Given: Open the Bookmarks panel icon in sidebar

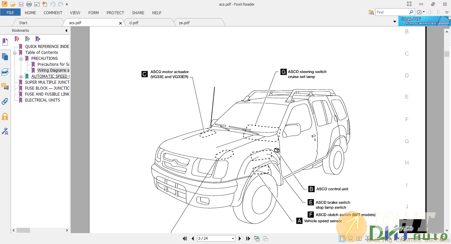Looking at the screenshot, I should click(5, 42).
